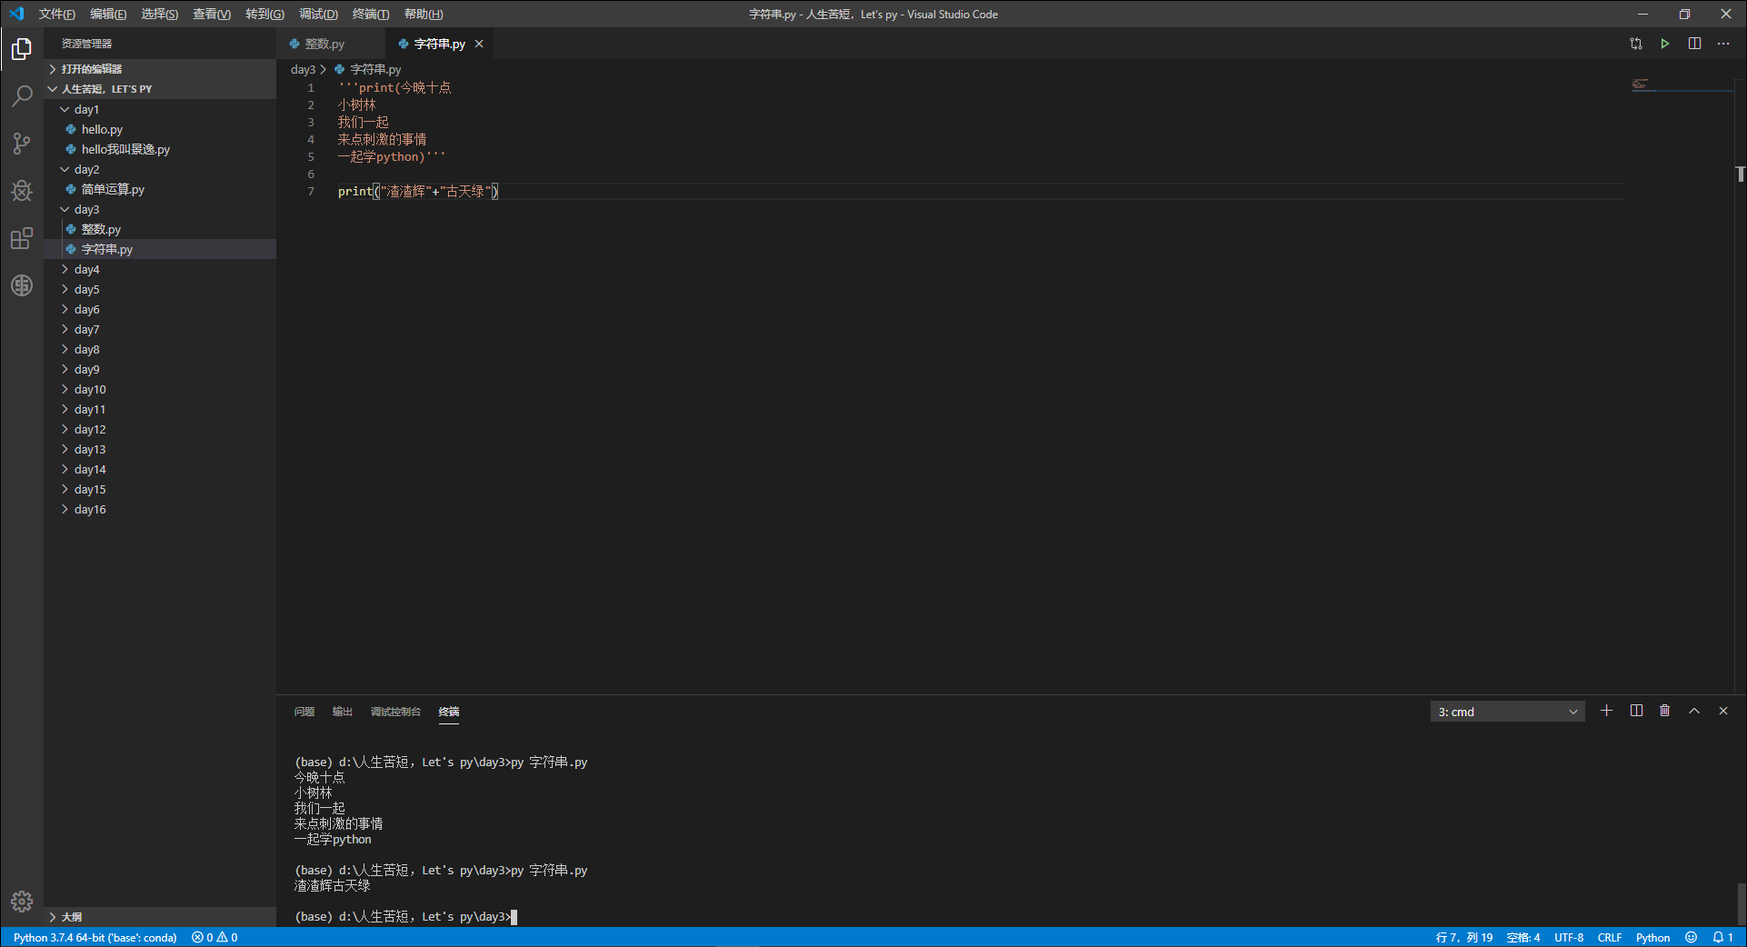Maximize the panel with up chevron

1694,711
